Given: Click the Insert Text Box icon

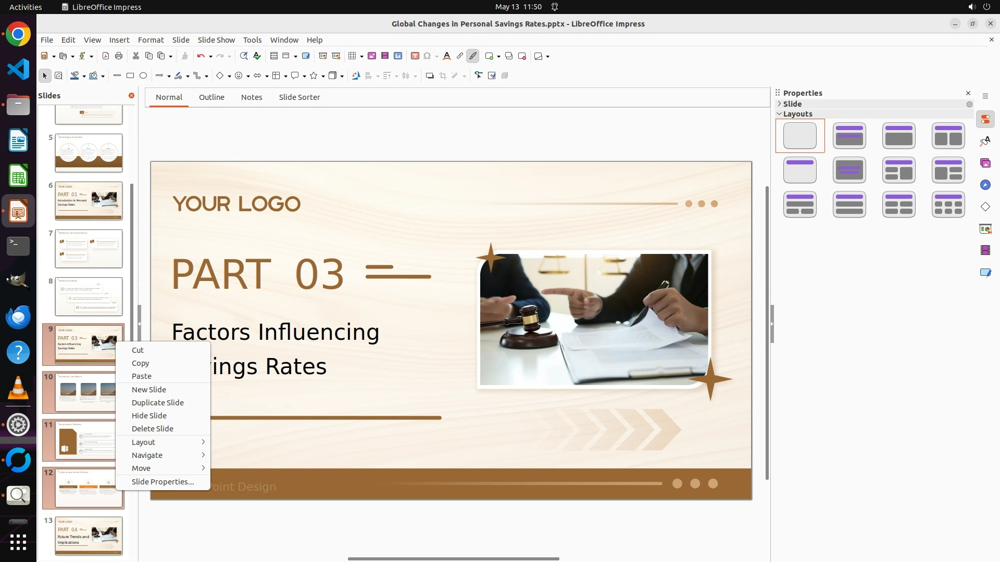Looking at the screenshot, I should point(415,56).
